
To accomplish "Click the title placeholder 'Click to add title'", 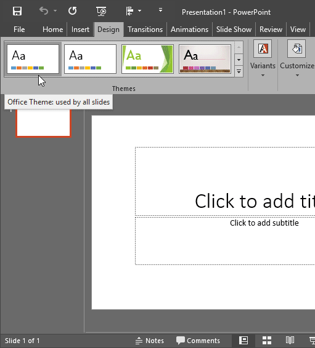I will click(225, 181).
